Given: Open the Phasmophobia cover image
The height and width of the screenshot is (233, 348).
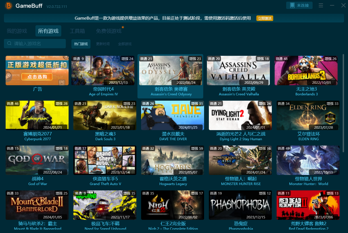Looking at the screenshot, I should point(240,205).
